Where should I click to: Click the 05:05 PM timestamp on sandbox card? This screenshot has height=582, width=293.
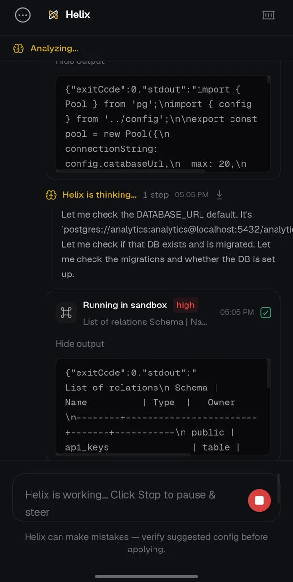point(237,313)
